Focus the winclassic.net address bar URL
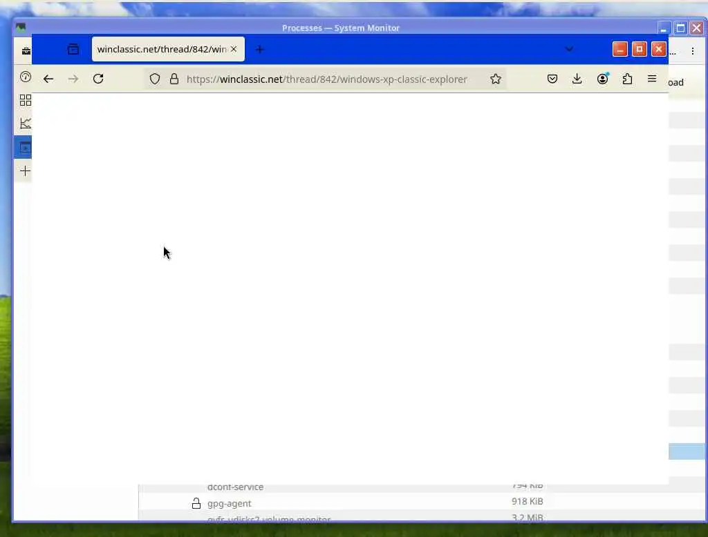 (x=326, y=79)
